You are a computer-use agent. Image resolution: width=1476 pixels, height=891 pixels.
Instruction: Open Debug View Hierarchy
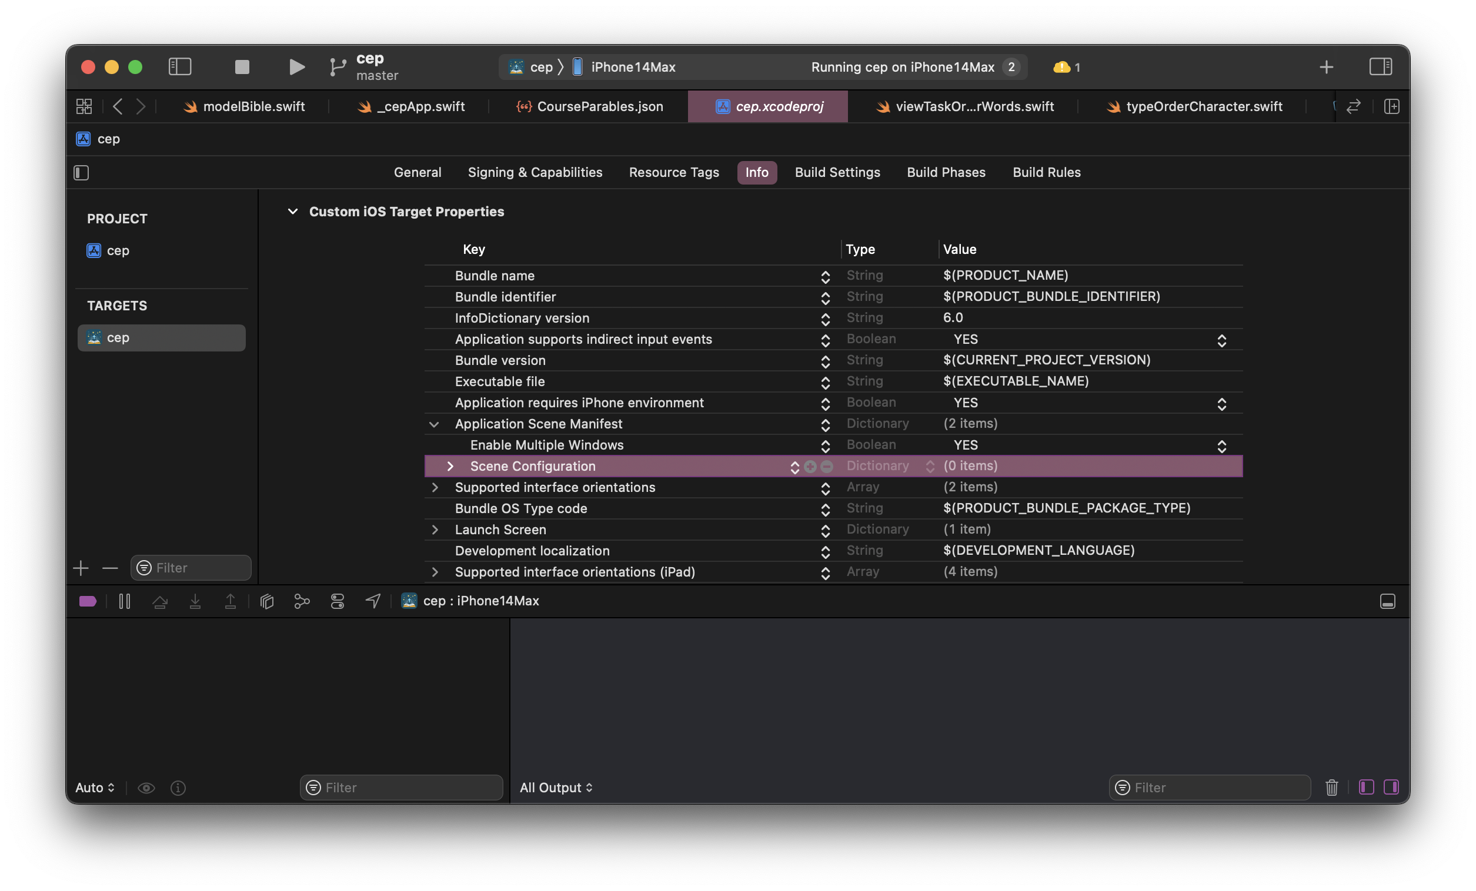[267, 601]
